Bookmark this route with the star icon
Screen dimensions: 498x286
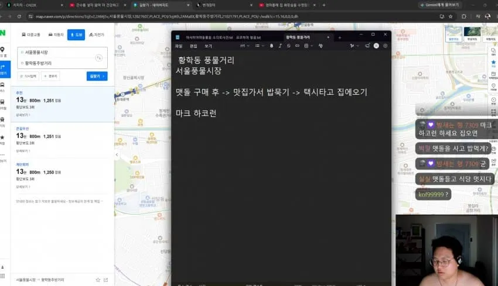point(98,280)
